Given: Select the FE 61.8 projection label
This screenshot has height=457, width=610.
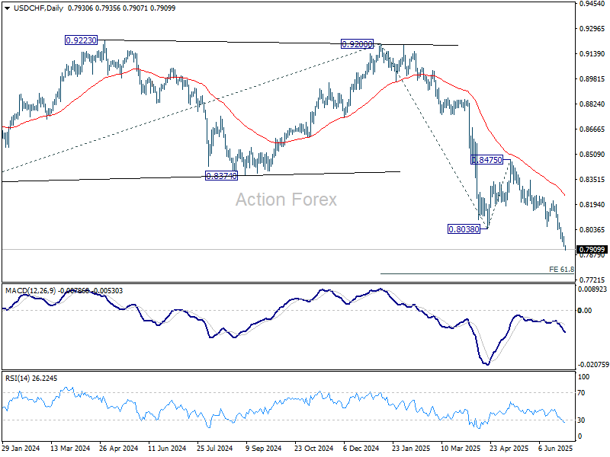Looking at the screenshot, I should (x=561, y=270).
